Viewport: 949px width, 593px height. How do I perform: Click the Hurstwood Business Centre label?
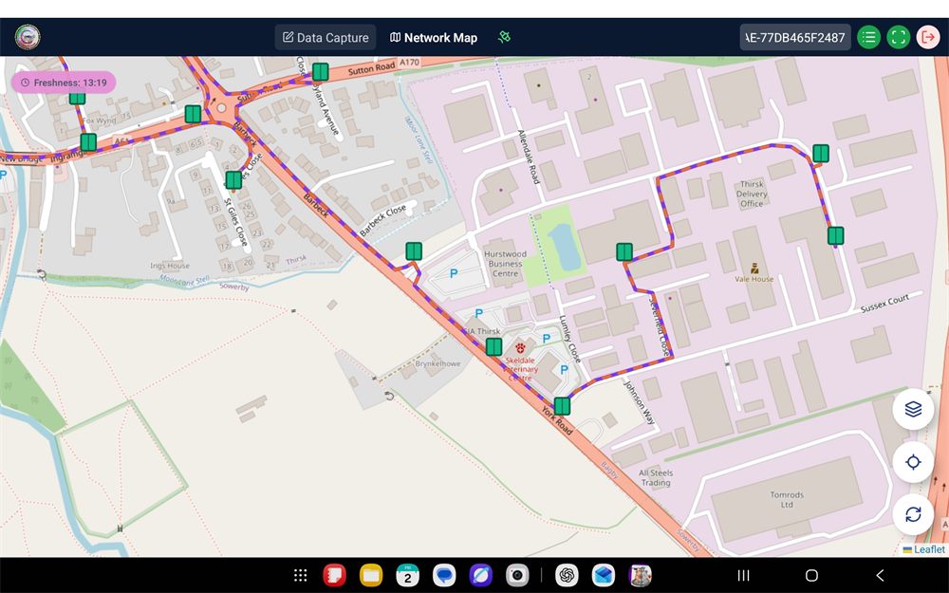point(506,264)
